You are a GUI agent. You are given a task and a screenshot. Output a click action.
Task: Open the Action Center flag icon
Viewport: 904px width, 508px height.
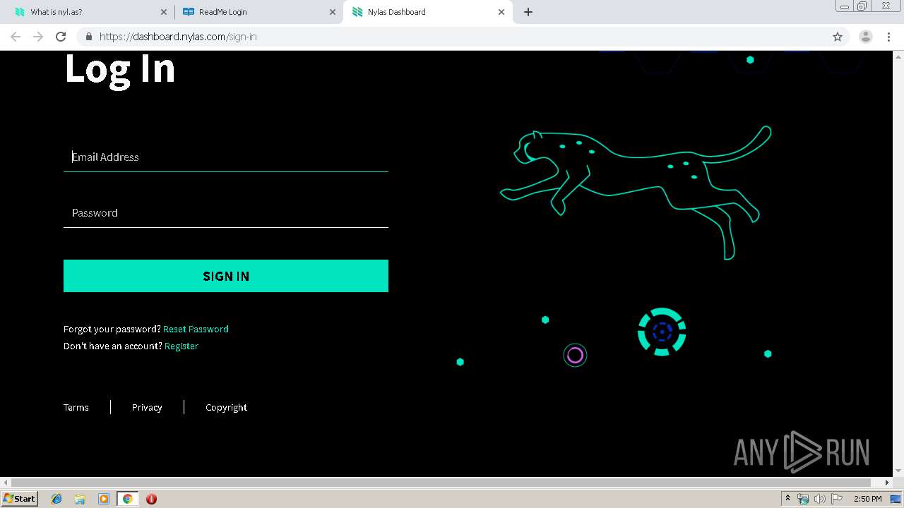(836, 499)
